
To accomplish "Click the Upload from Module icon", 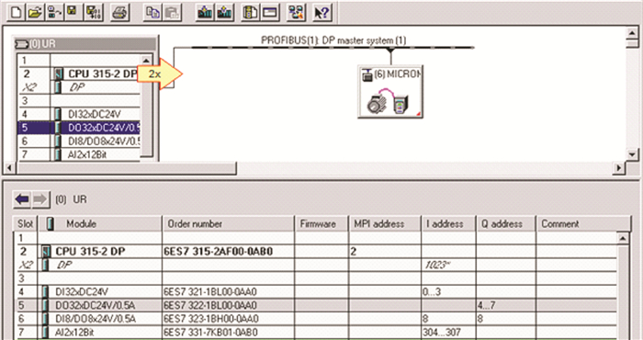I will [224, 13].
